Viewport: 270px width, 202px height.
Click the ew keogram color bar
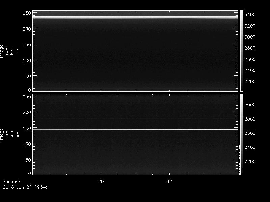coord(242,134)
